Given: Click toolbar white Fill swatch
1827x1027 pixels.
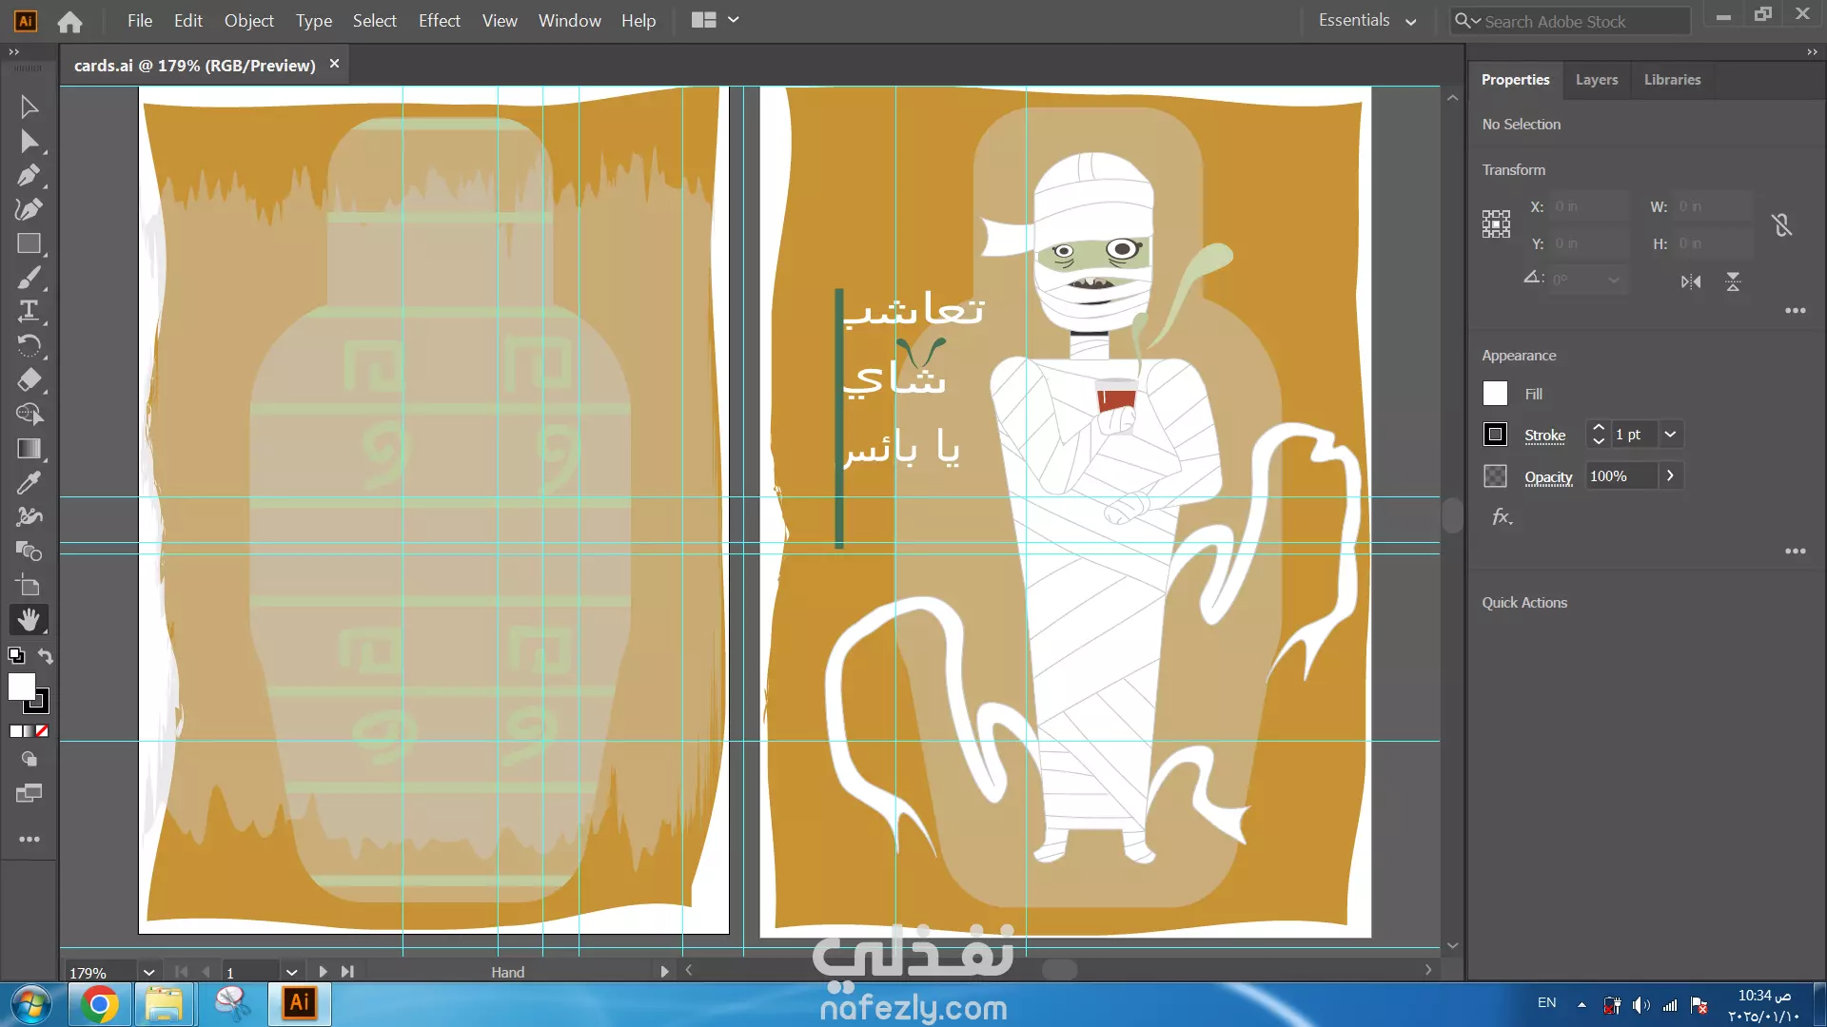Looking at the screenshot, I should pyautogui.click(x=22, y=687).
